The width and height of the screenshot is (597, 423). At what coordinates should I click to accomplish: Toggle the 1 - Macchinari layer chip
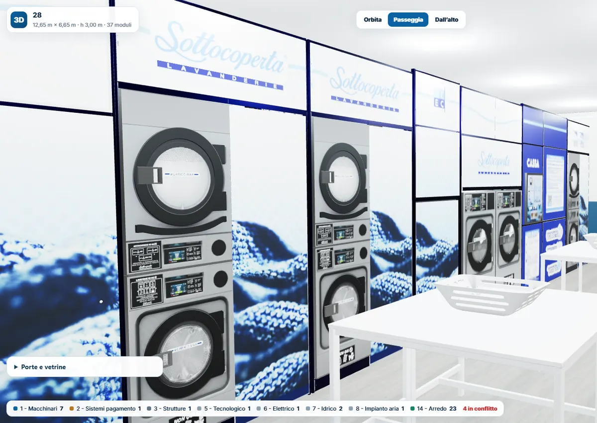point(38,409)
